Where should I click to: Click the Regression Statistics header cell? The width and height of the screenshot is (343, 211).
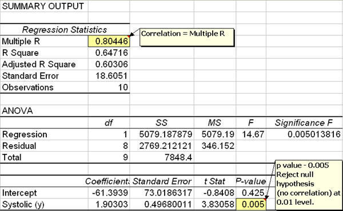[x=65, y=30]
